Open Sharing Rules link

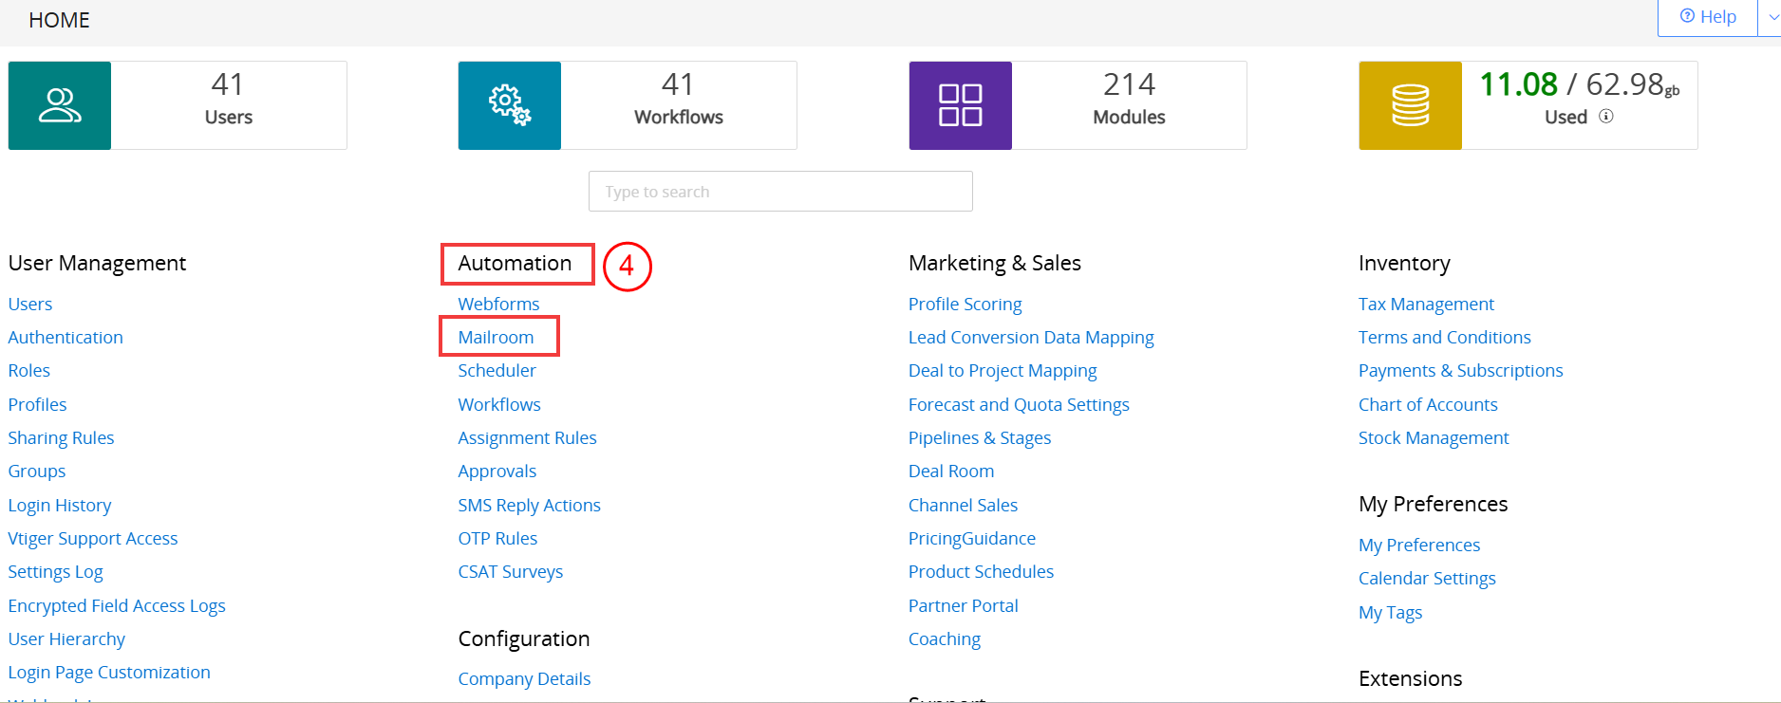click(x=61, y=438)
